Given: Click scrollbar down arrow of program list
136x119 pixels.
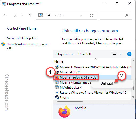Looking at the screenshot, I should pos(133,97).
